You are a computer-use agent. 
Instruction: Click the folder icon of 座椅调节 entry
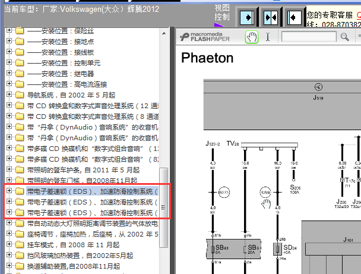pos(20,234)
